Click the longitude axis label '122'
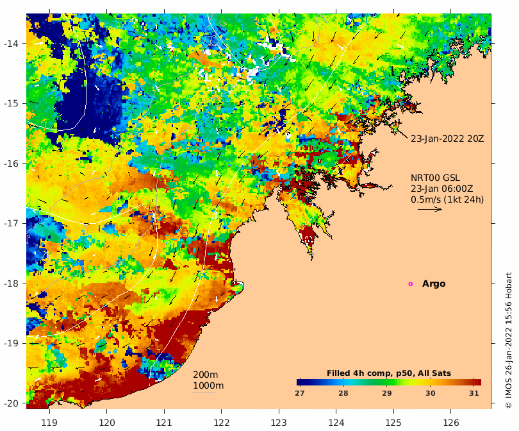The width and height of the screenshot is (519, 431). pos(222,423)
